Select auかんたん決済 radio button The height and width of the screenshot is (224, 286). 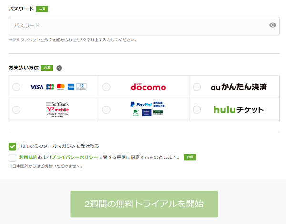197,87
